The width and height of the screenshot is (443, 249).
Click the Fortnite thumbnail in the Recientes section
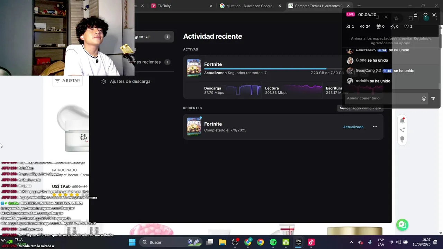(x=194, y=127)
